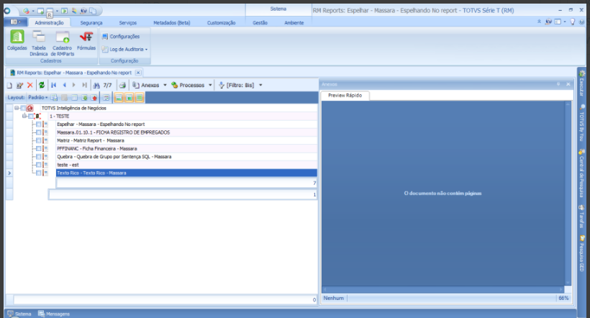
Task: Switch to the Serviços ribbon tab
Action: pyautogui.click(x=128, y=23)
